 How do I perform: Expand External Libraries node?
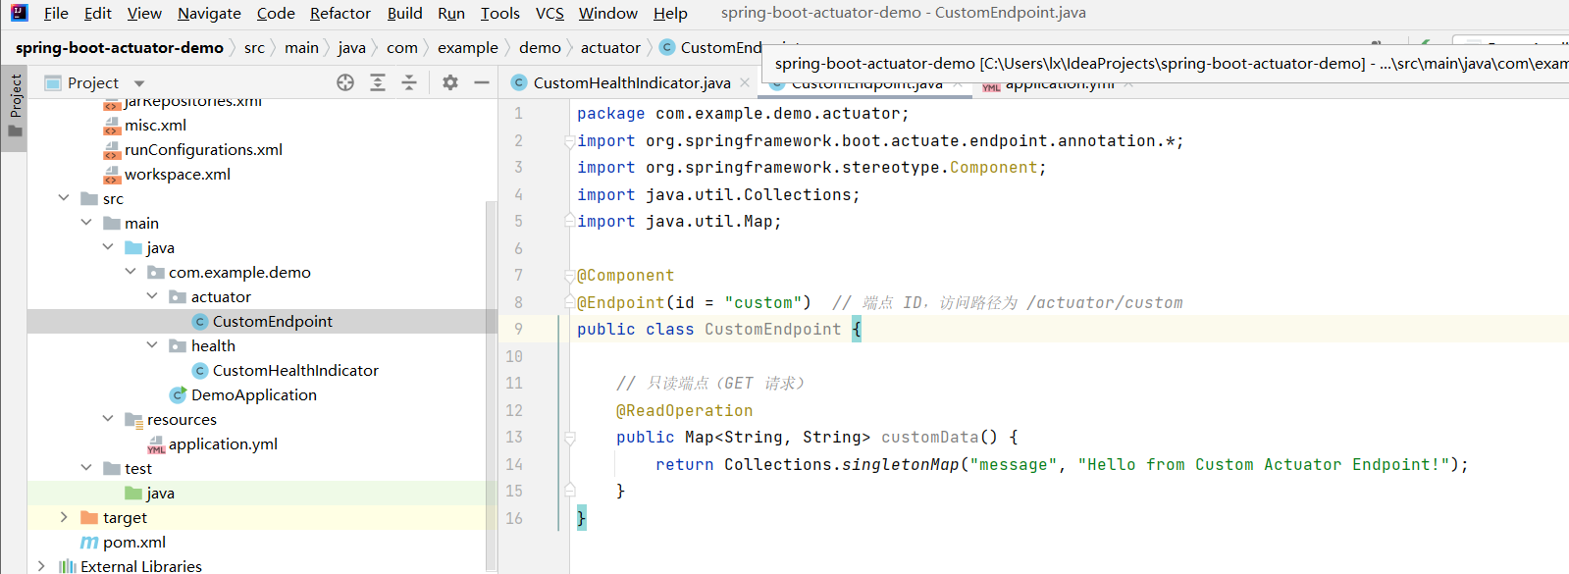(41, 566)
